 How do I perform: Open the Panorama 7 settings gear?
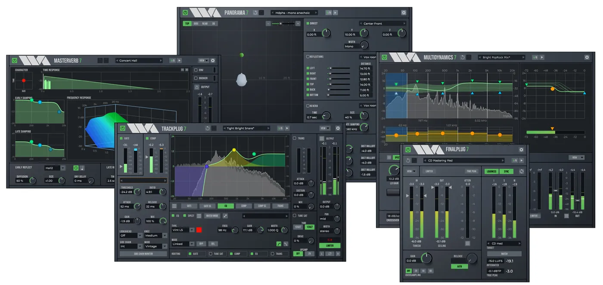point(404,12)
